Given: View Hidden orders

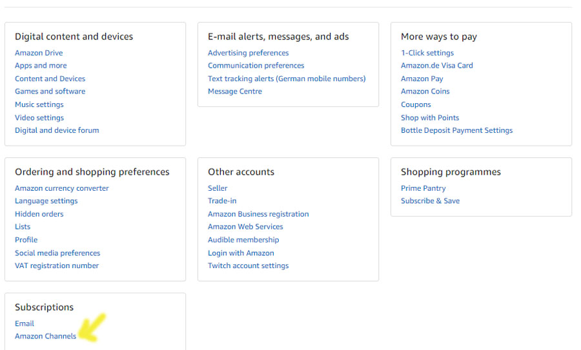Looking at the screenshot, I should pyautogui.click(x=39, y=214).
